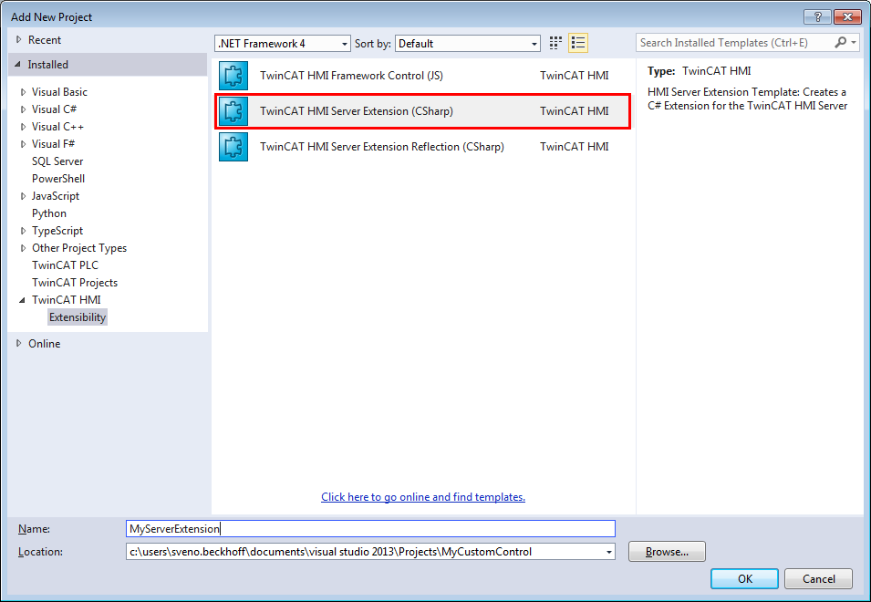Close the Add New Project dialog

pyautogui.click(x=847, y=17)
